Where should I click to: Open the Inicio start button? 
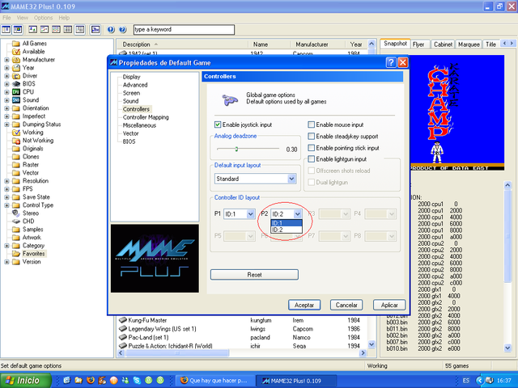(x=26, y=380)
